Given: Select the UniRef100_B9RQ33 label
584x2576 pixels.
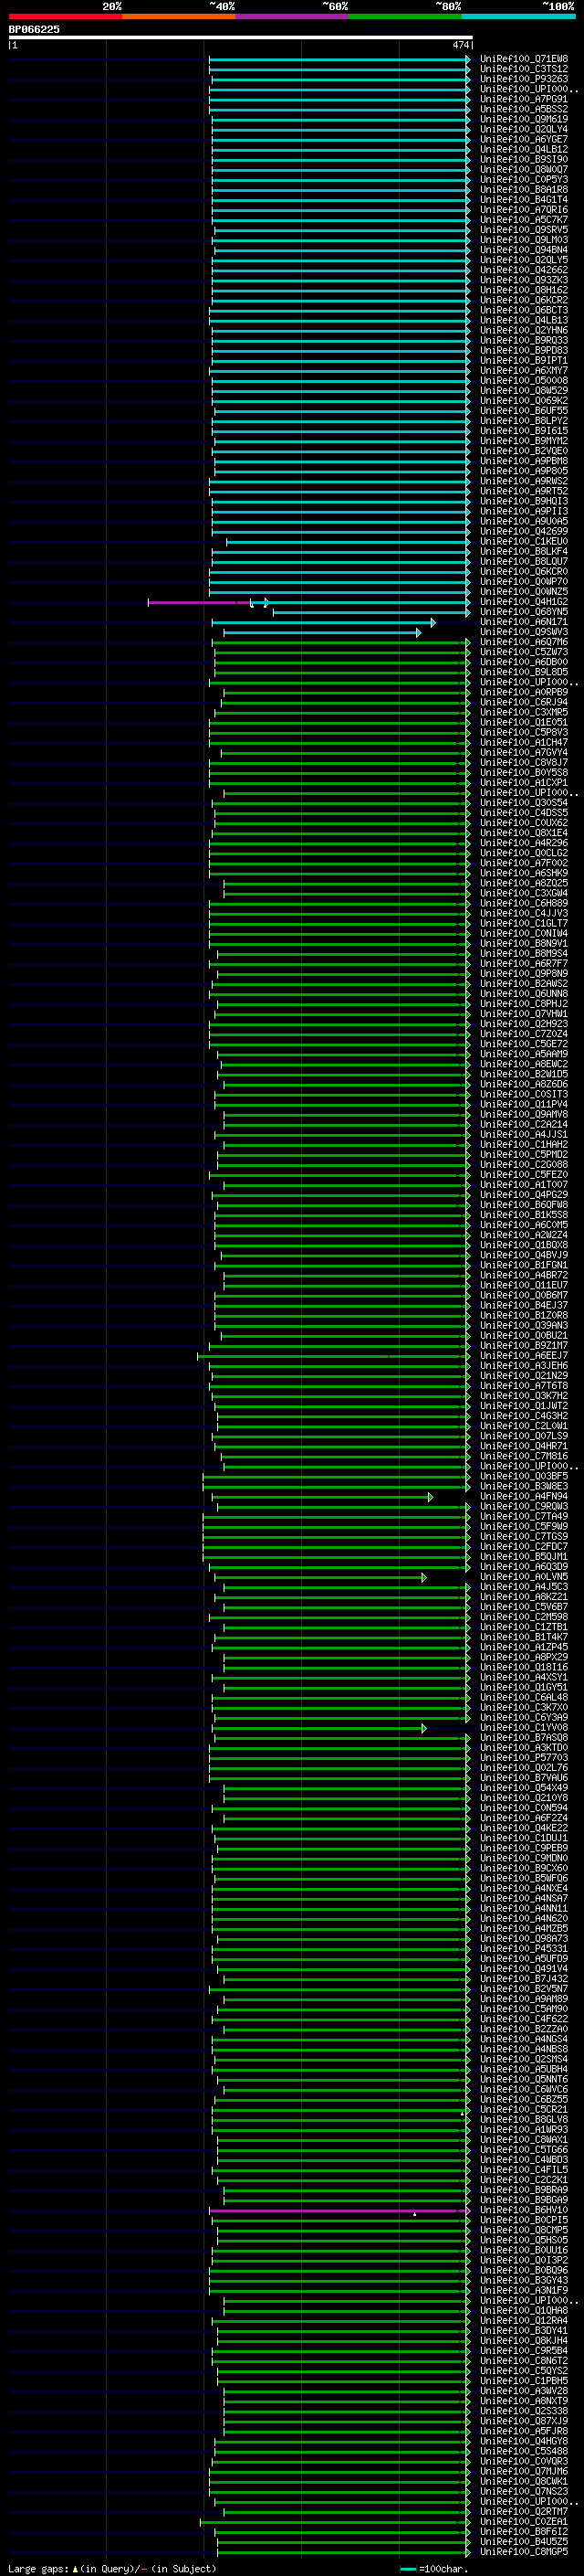Looking at the screenshot, I should 523,340.
